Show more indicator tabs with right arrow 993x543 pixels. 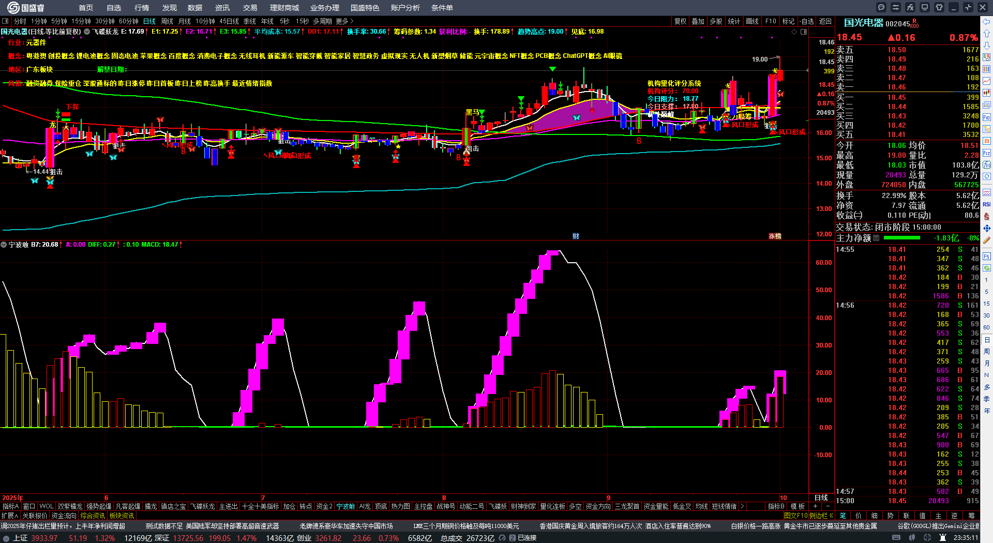pos(742,506)
